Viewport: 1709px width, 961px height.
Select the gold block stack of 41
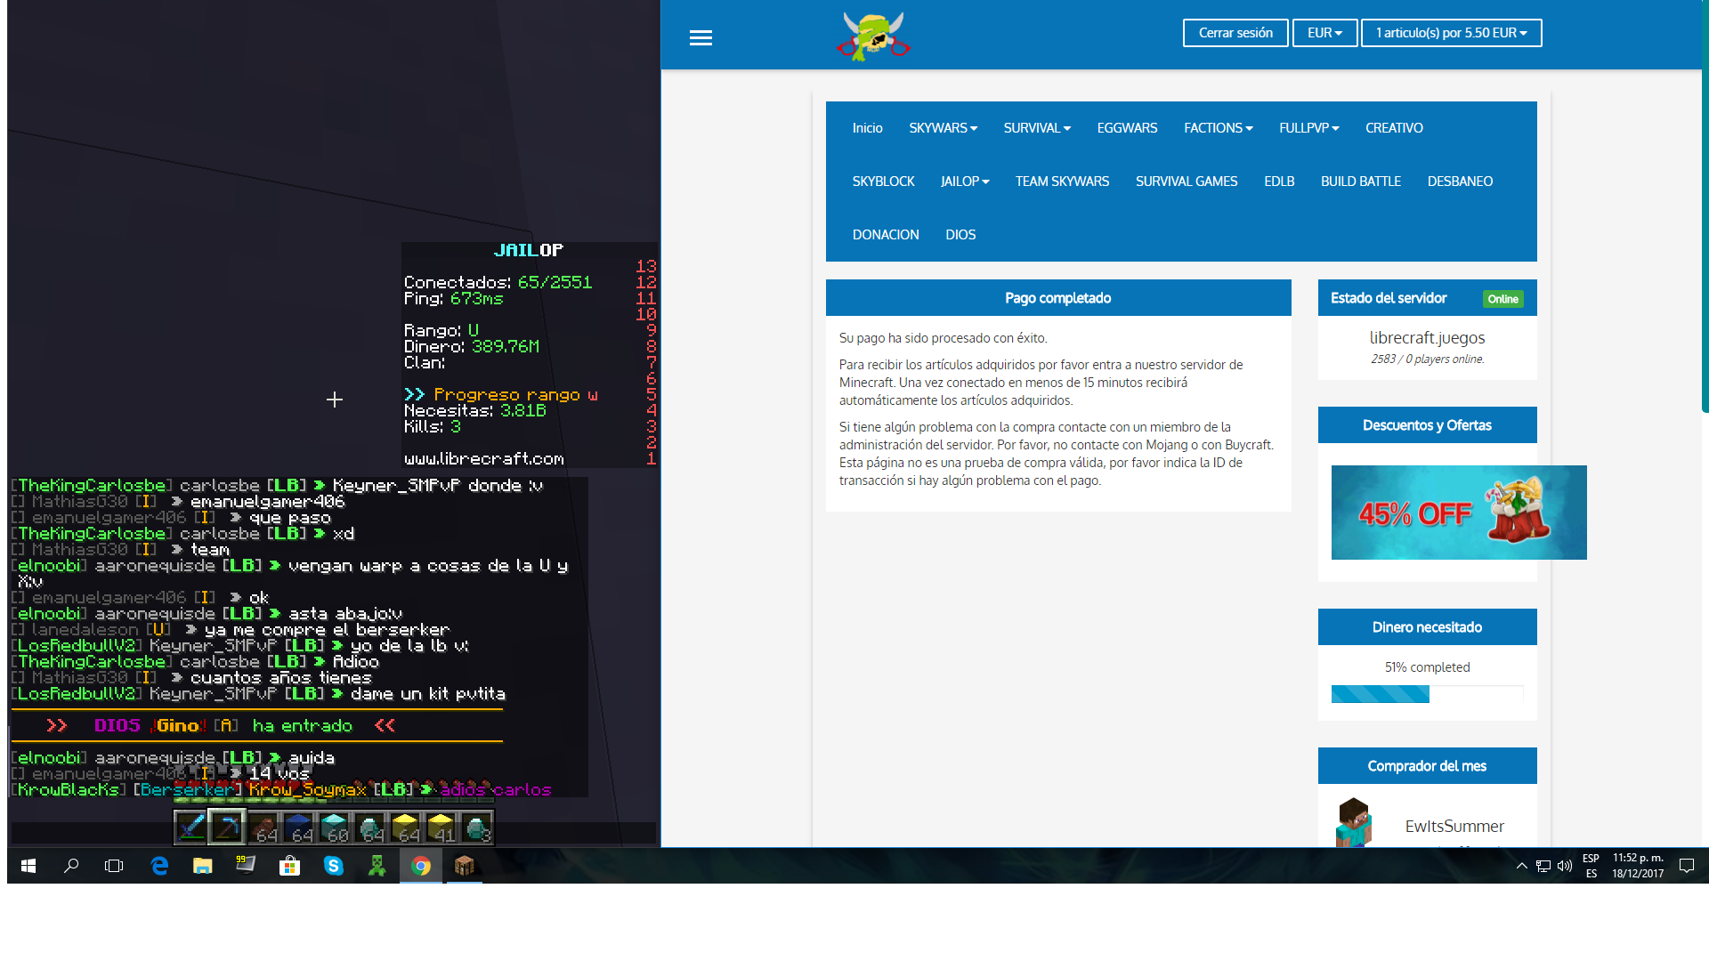(441, 828)
